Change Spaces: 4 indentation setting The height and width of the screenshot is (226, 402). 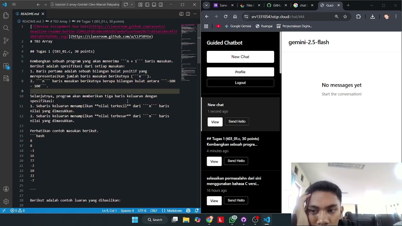[127, 211]
